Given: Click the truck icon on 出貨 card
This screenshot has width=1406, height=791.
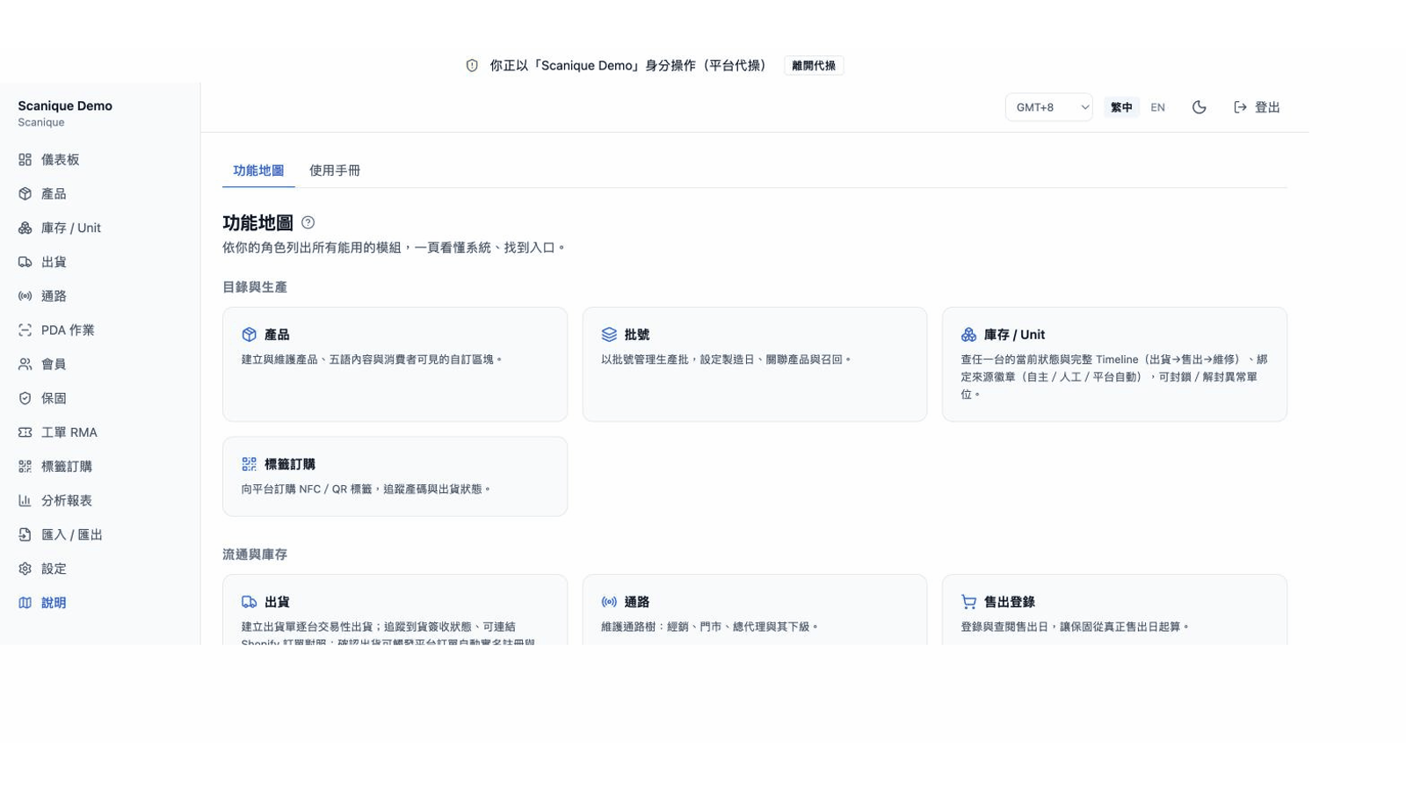Looking at the screenshot, I should point(250,602).
